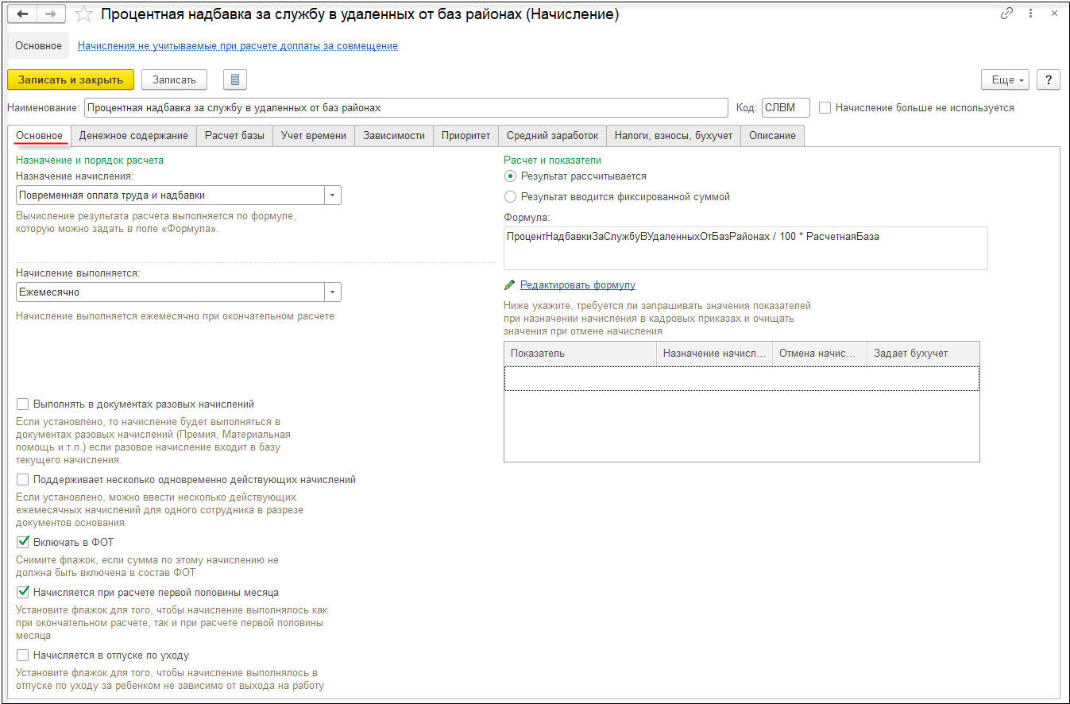Select the Основное navigation section at top

pyautogui.click(x=38, y=46)
